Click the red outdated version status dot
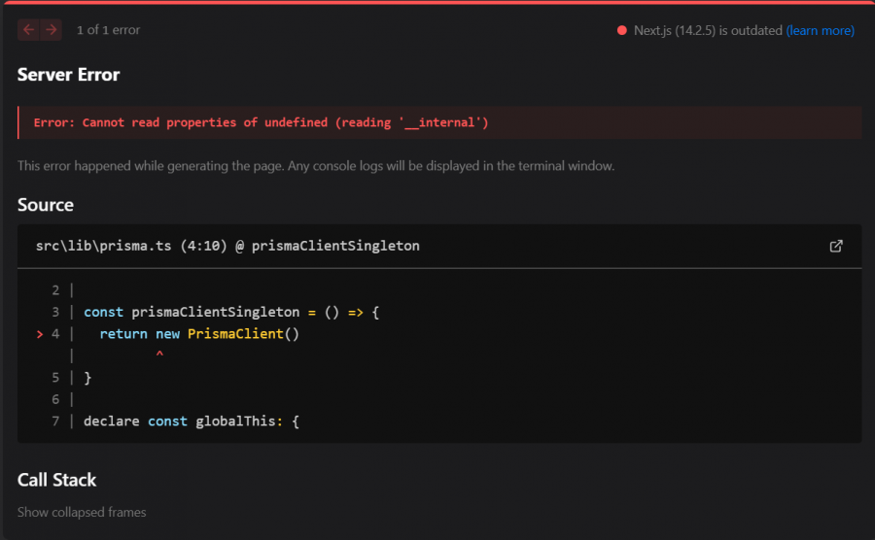 coord(621,30)
